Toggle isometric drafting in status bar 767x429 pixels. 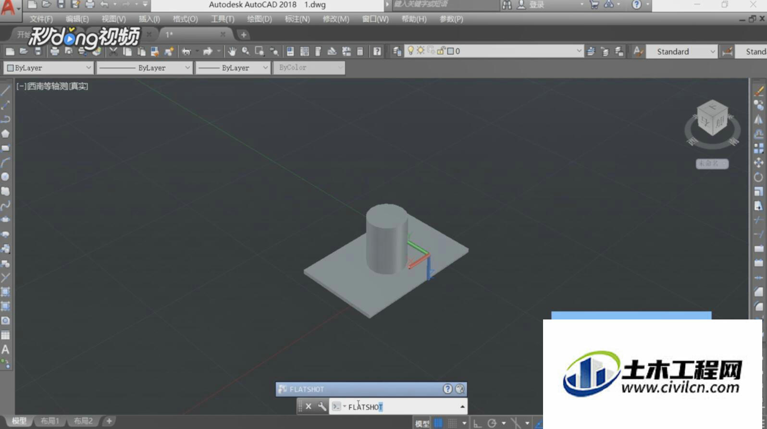(x=516, y=423)
